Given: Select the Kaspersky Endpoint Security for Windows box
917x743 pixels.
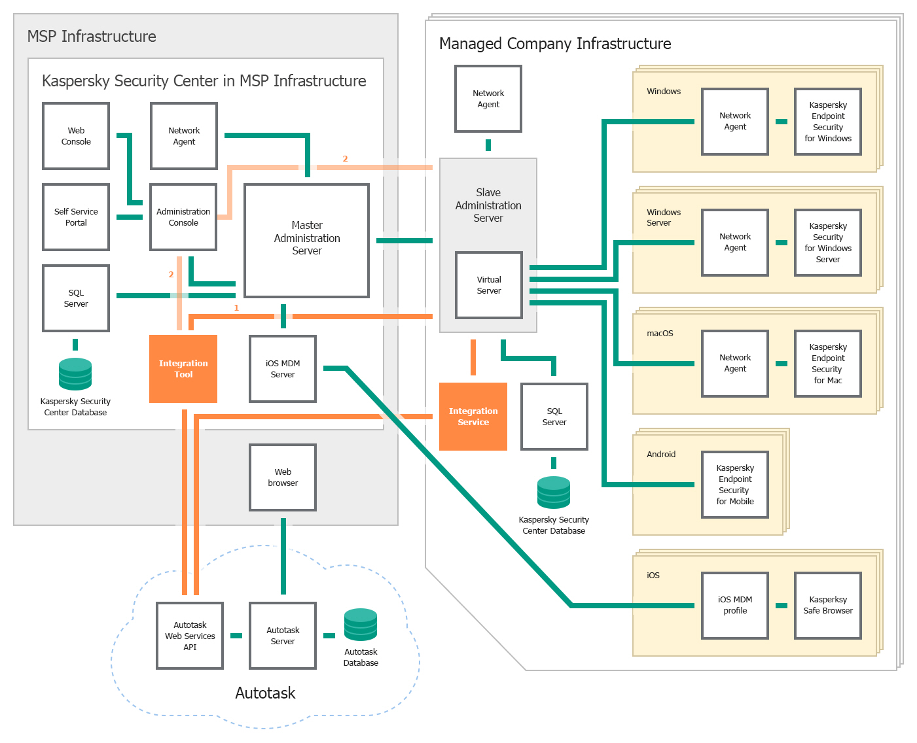Looking at the screenshot, I should pyautogui.click(x=827, y=122).
